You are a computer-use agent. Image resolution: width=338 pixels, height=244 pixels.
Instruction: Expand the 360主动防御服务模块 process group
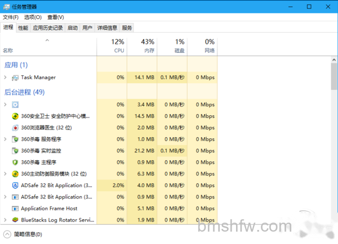click(6, 174)
